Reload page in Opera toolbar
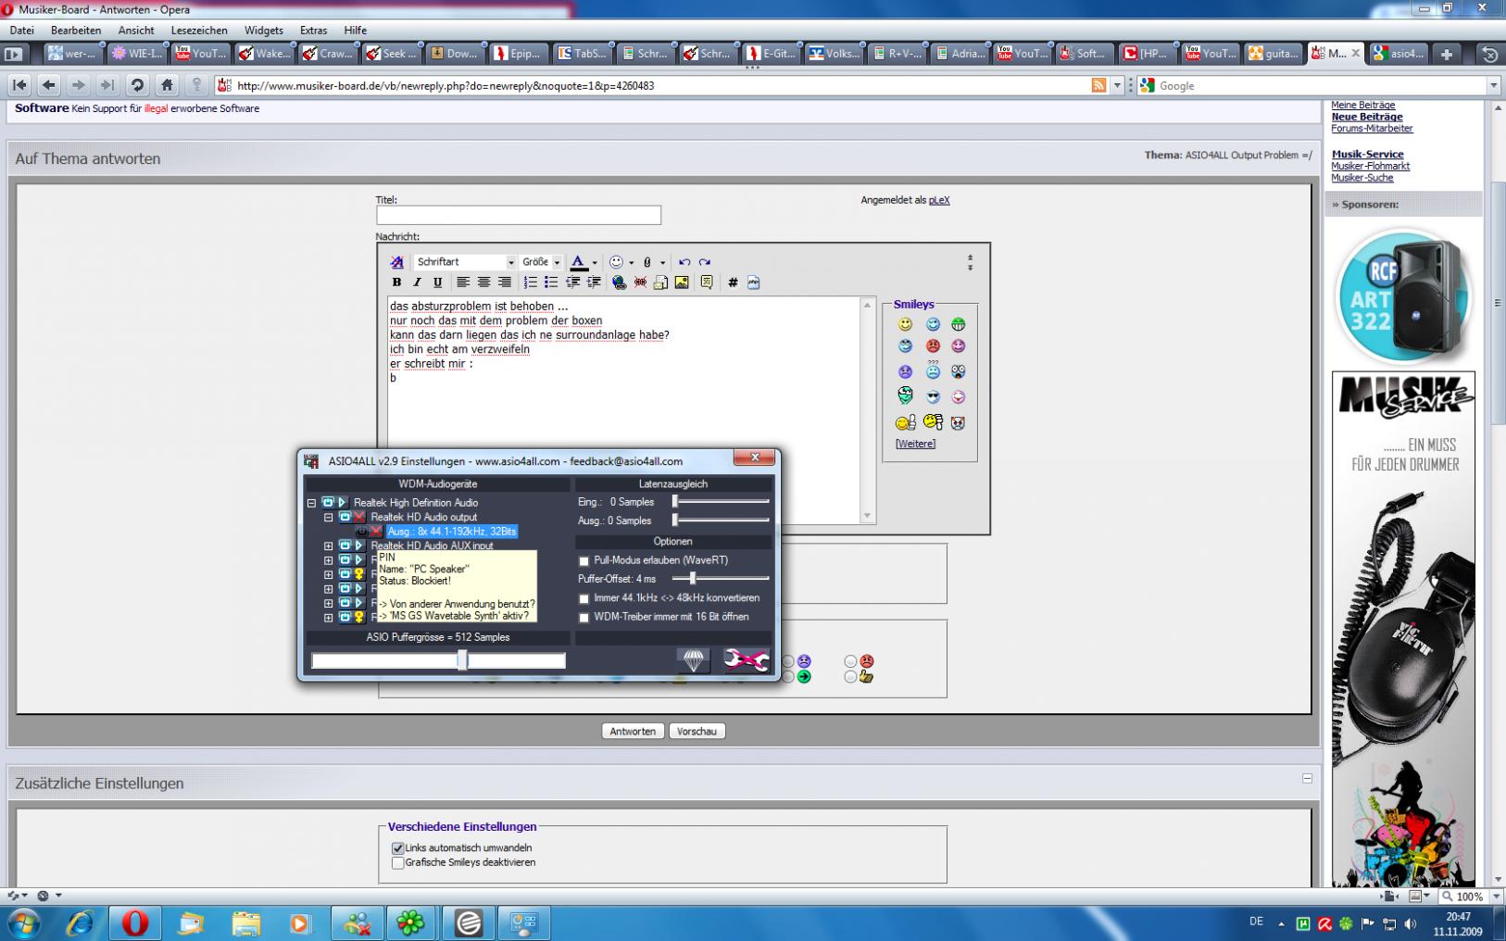This screenshot has width=1506, height=941. tap(137, 85)
